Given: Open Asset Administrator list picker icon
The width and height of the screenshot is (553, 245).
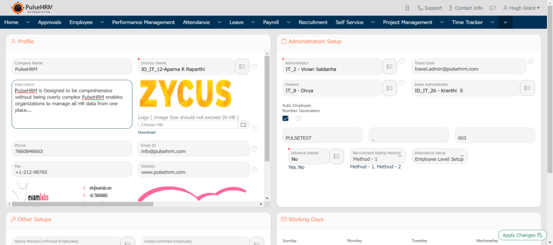Looking at the screenshot, I should pos(527,88).
